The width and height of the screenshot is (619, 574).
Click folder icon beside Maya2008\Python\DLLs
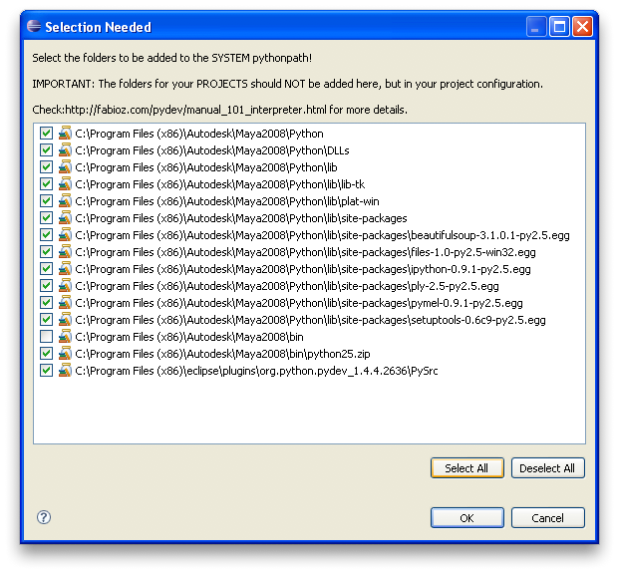tap(65, 150)
